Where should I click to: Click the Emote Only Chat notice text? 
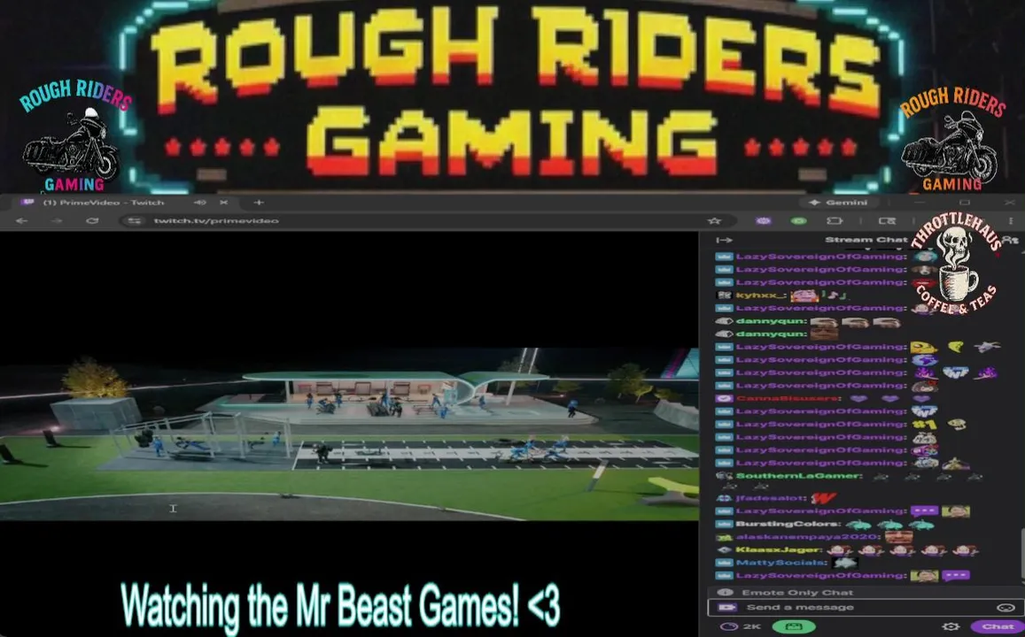(797, 593)
